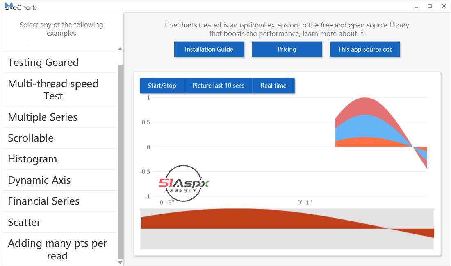Click the orange stacked area series
451x266 pixels.
pyautogui.click(x=365, y=142)
